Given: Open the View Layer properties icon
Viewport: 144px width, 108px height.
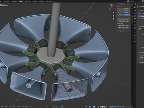Looking at the screenshot, I should click(135, 16).
